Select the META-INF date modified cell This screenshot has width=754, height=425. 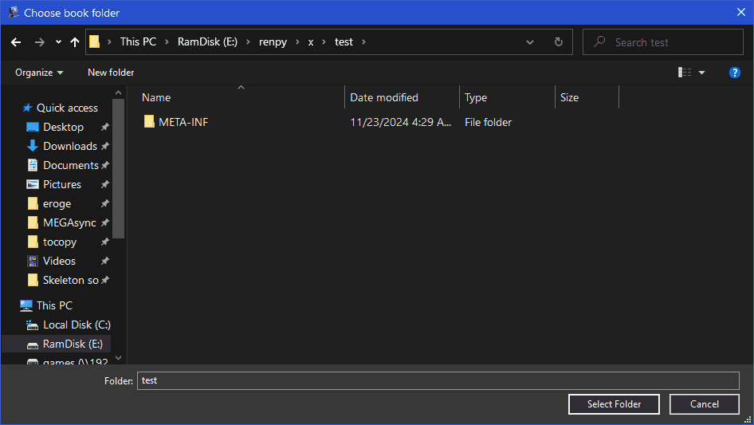tap(400, 122)
